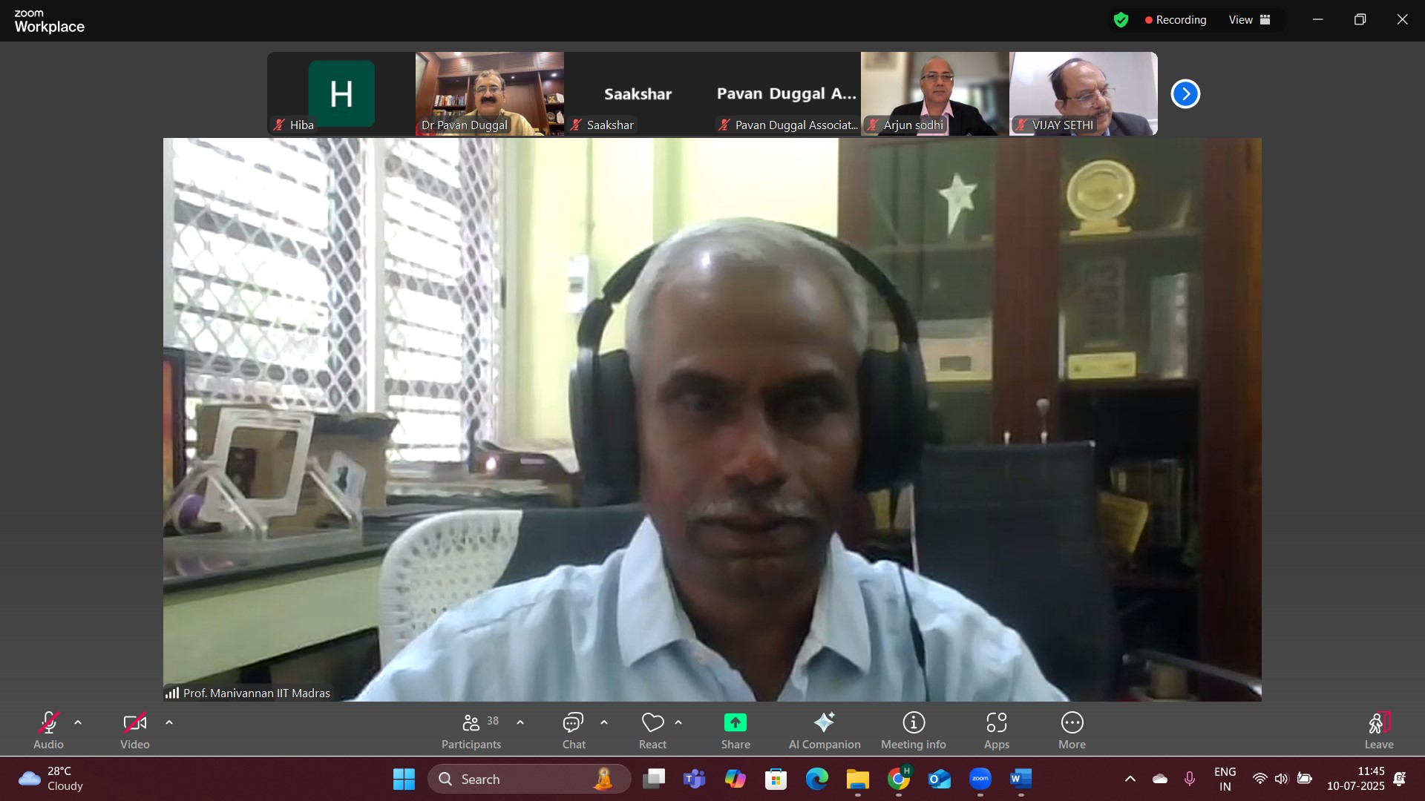
Task: Open Google Chrome from taskbar
Action: [899, 779]
